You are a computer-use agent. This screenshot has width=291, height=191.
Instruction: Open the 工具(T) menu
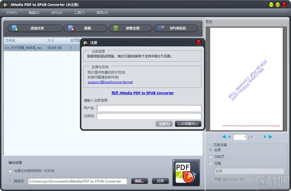[x=79, y=13]
